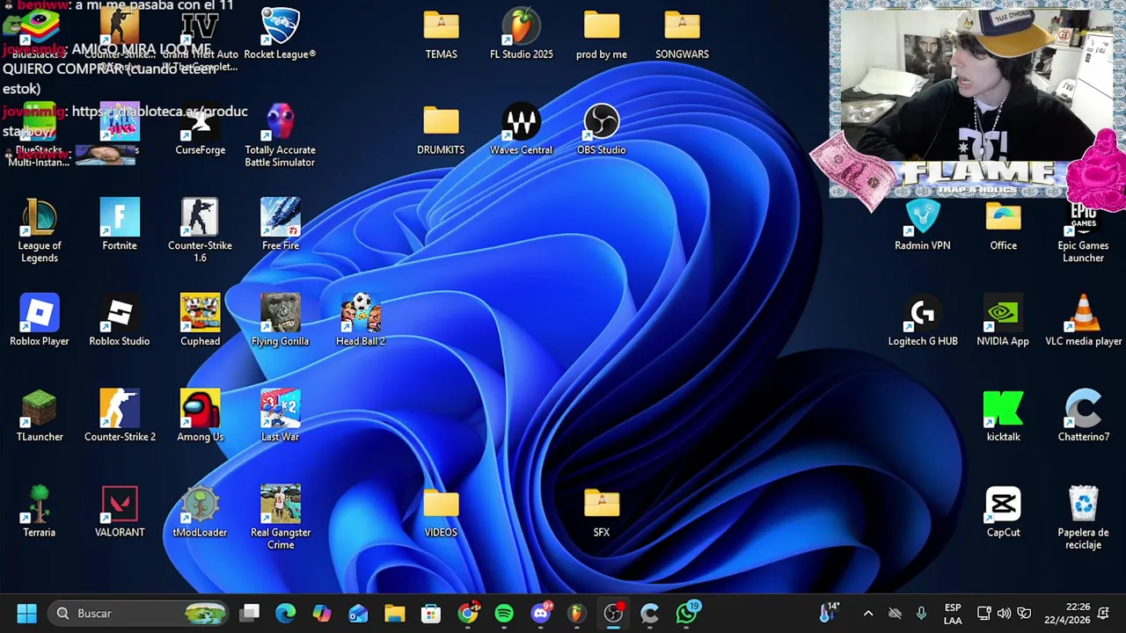Open the tModLoader shortcut

coord(200,513)
